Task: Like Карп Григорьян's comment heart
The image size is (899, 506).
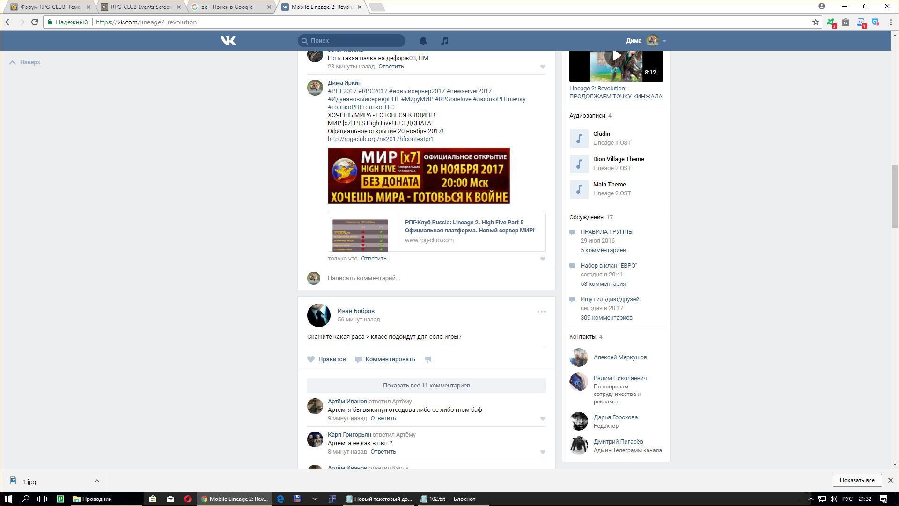Action: click(543, 452)
